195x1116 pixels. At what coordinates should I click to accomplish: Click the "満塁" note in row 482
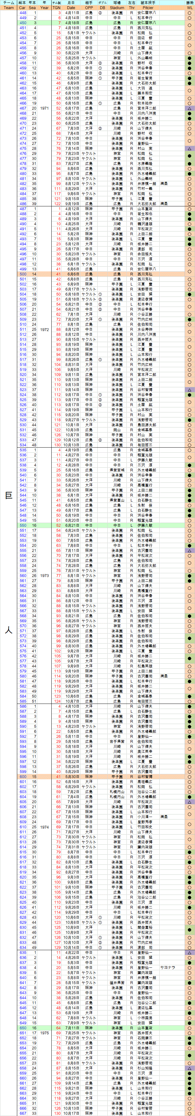click(x=164, y=184)
